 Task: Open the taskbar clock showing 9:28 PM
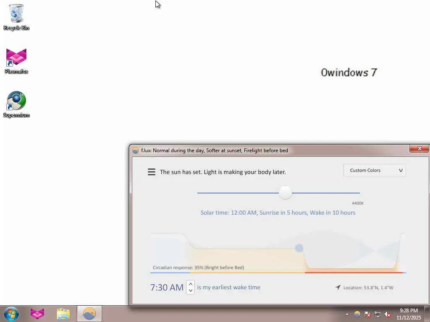[x=409, y=314]
